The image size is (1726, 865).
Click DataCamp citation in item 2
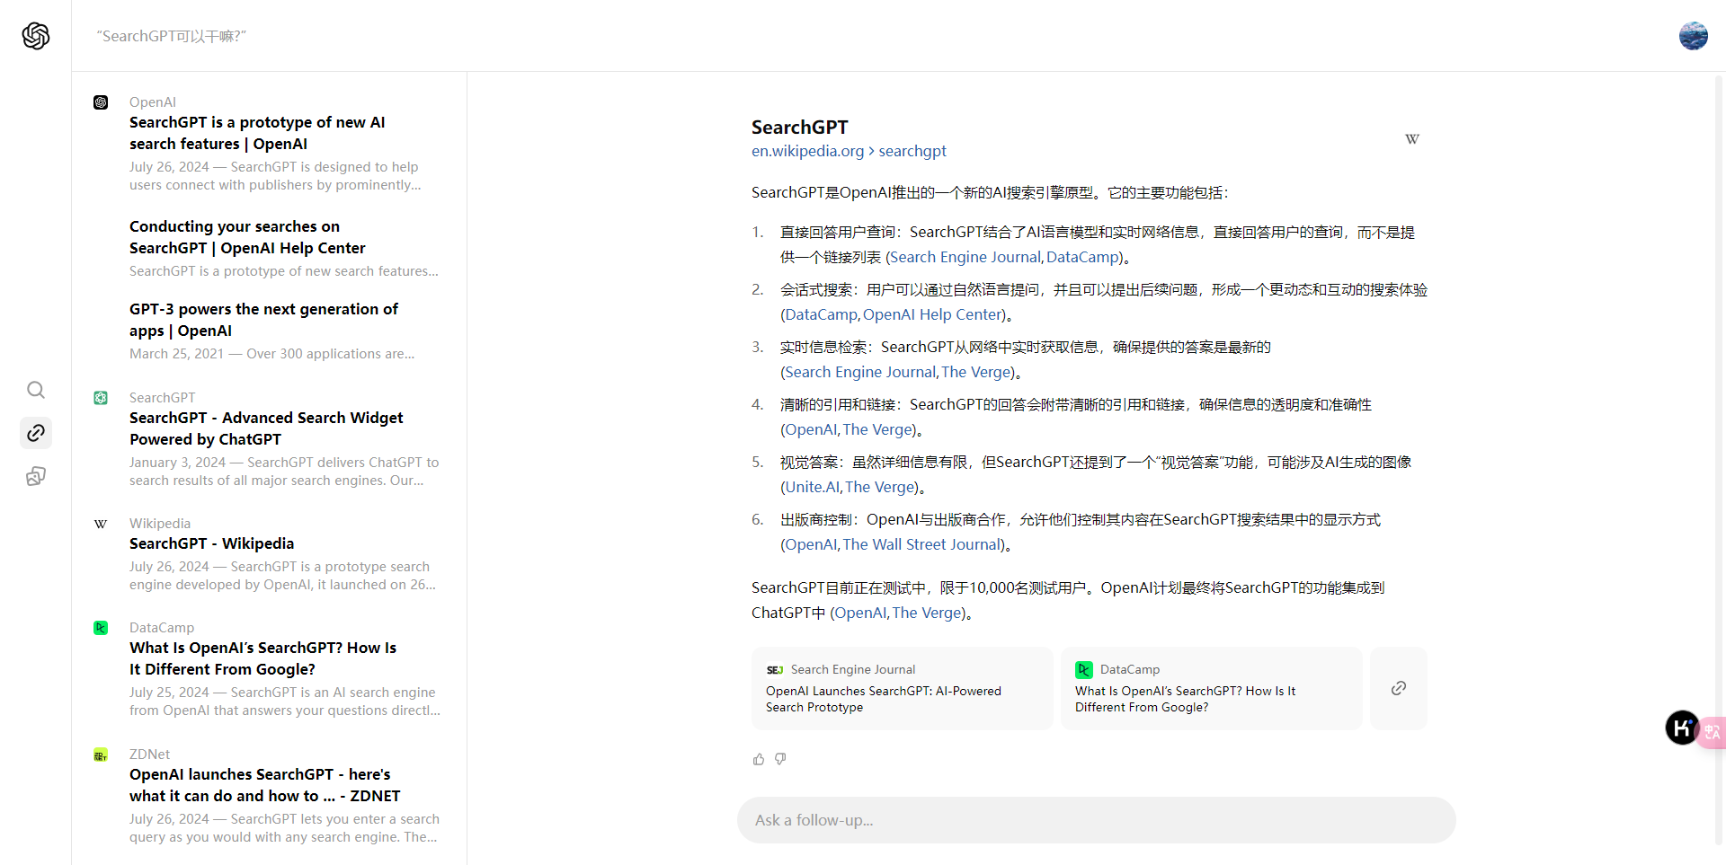822,314
